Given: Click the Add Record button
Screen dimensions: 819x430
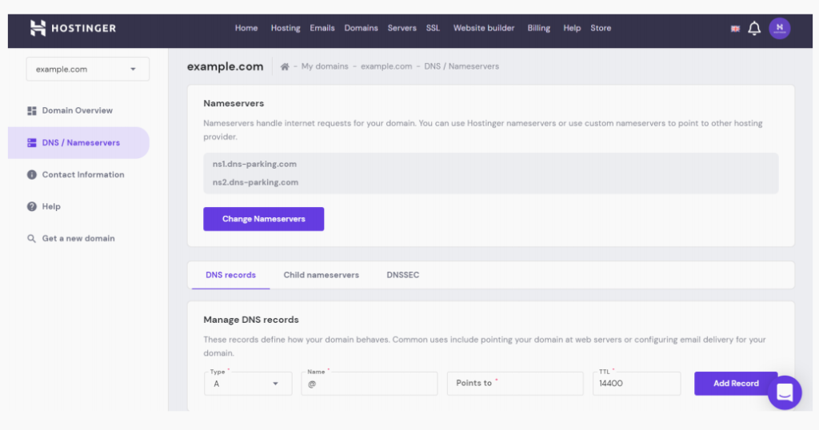Looking at the screenshot, I should tap(735, 384).
